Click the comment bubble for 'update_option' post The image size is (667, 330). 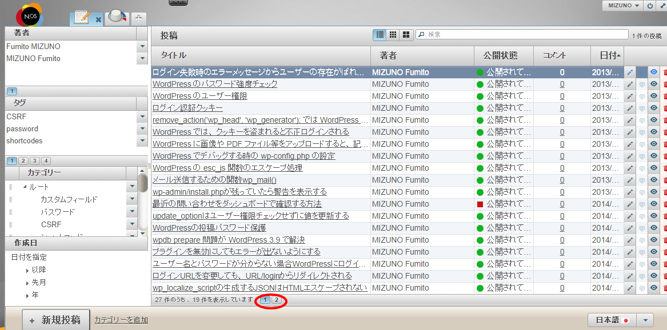pyautogui.click(x=642, y=216)
